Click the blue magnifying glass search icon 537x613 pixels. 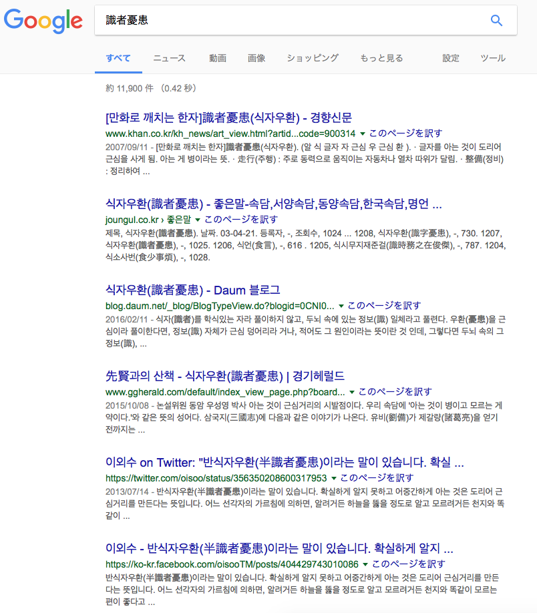(x=496, y=21)
